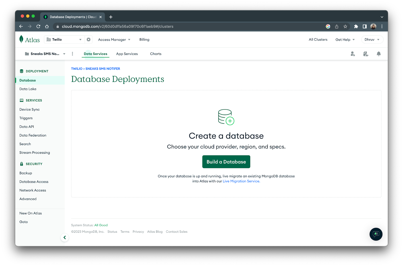The width and height of the screenshot is (403, 266).
Task: Bookmark this page with star icon
Action: [x=345, y=26]
